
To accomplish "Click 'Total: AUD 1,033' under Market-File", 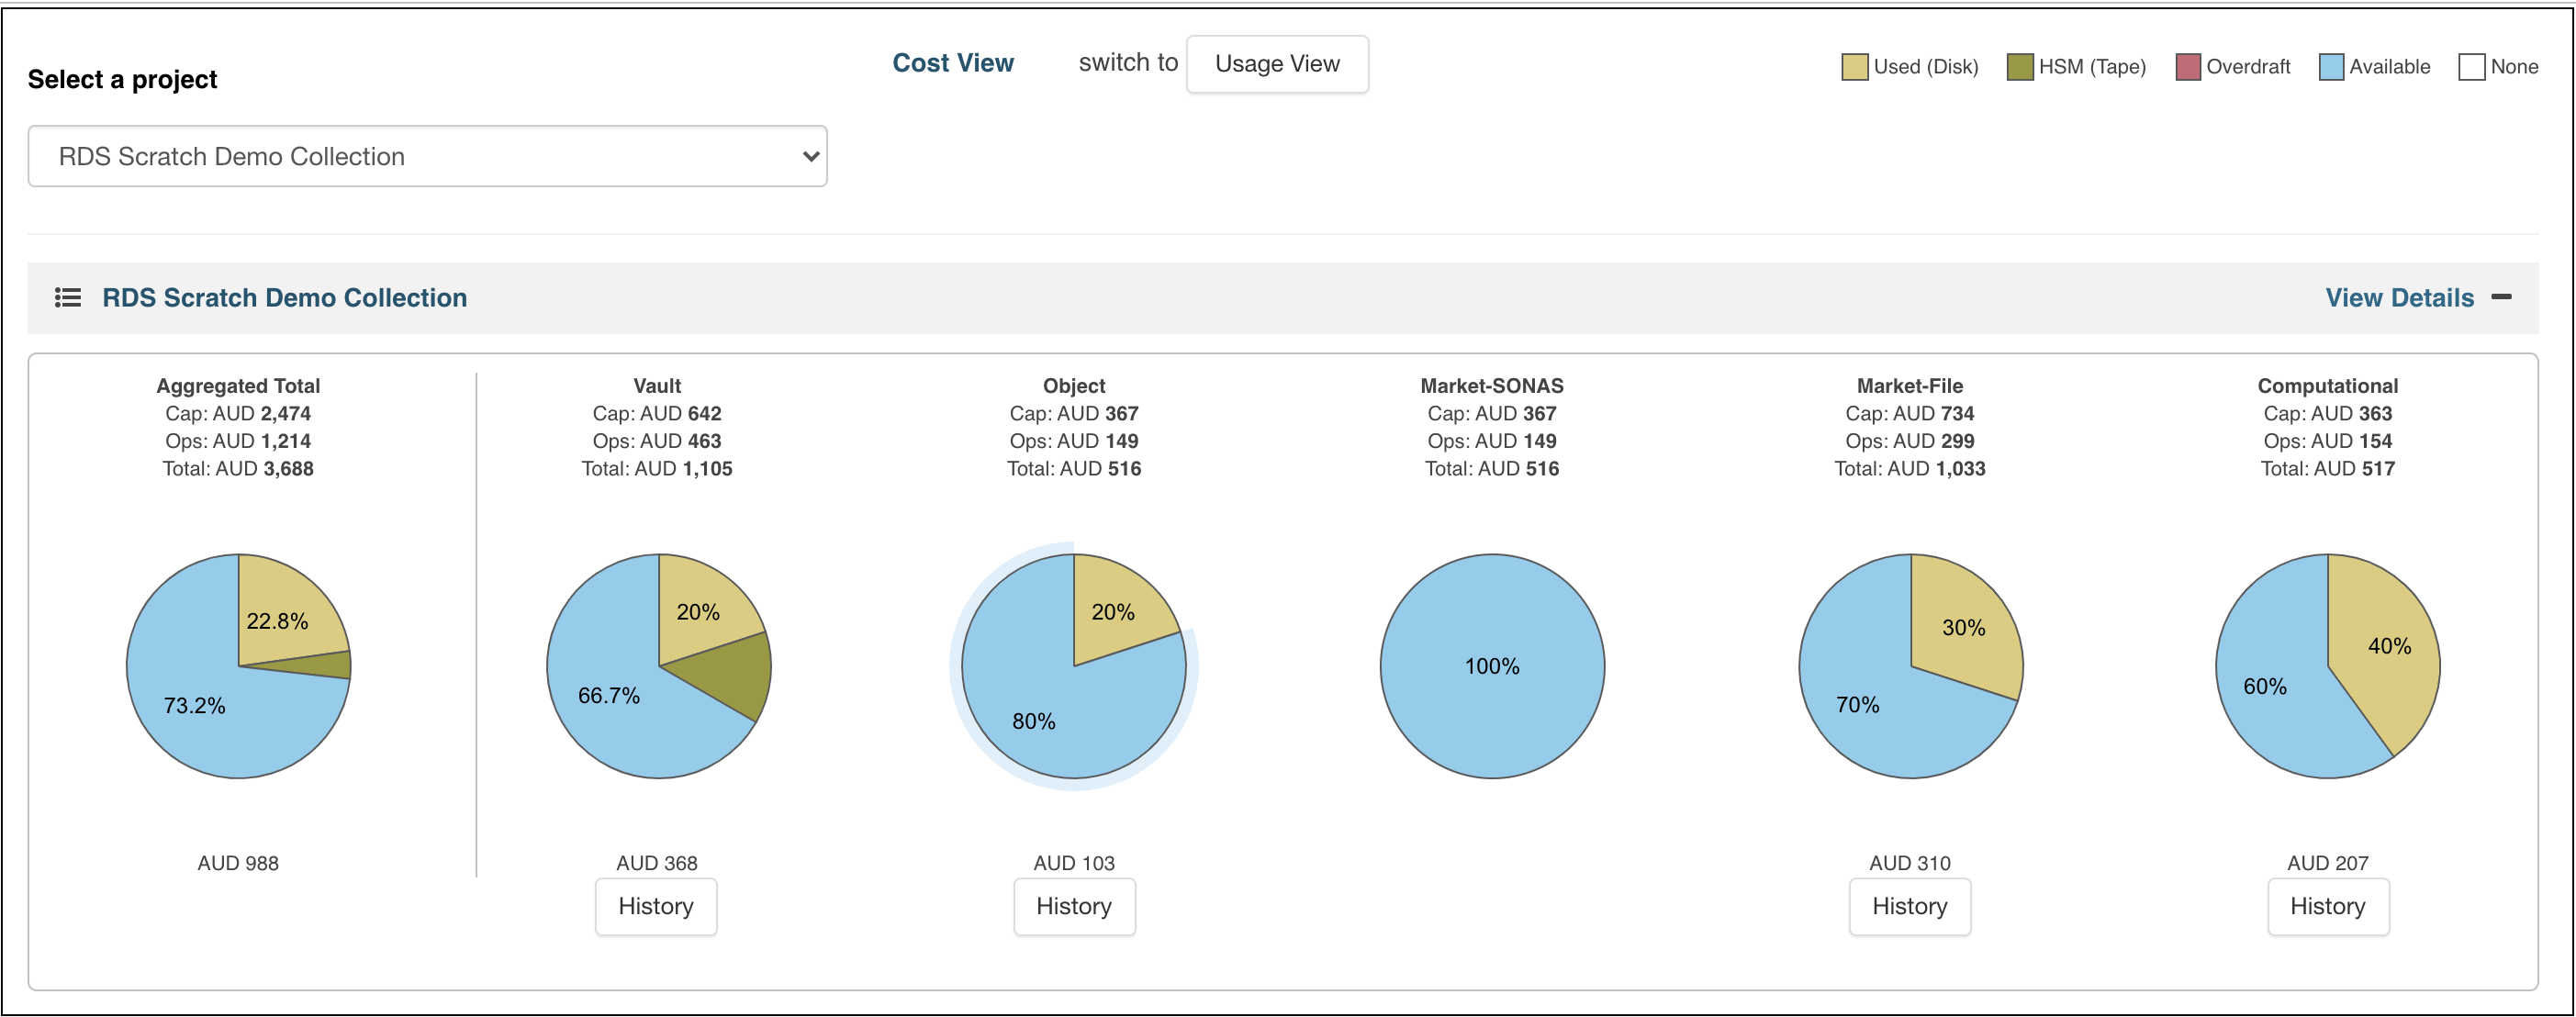I will click(x=1910, y=469).
